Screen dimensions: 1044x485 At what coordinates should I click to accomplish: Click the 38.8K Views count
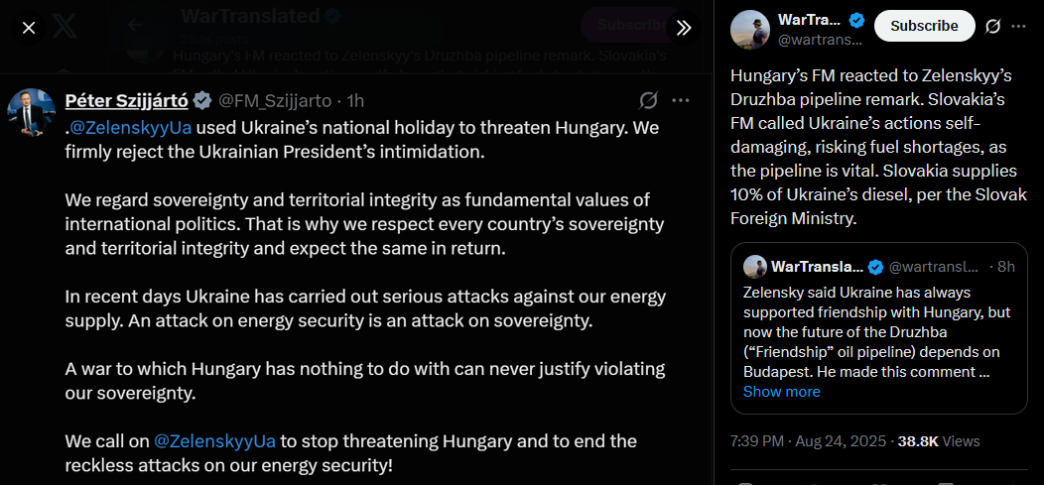938,440
